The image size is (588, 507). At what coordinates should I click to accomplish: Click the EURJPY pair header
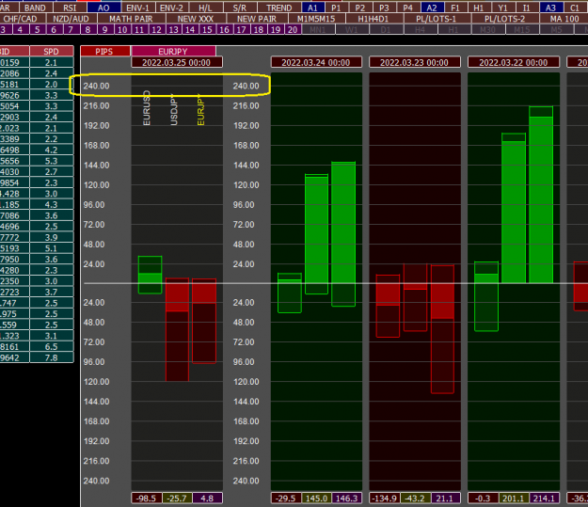click(x=173, y=52)
